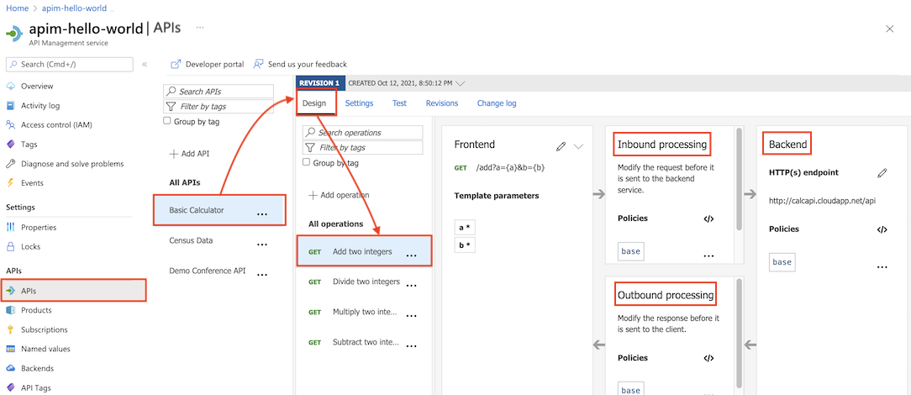Open the service title ellipsis menu
This screenshot has height=395, width=911.
pos(200,27)
